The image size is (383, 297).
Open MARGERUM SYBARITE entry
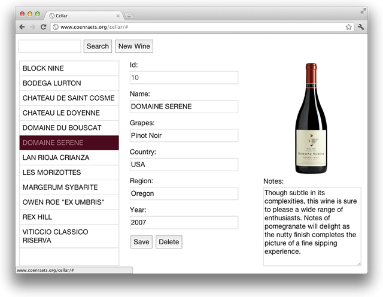pyautogui.click(x=69, y=187)
